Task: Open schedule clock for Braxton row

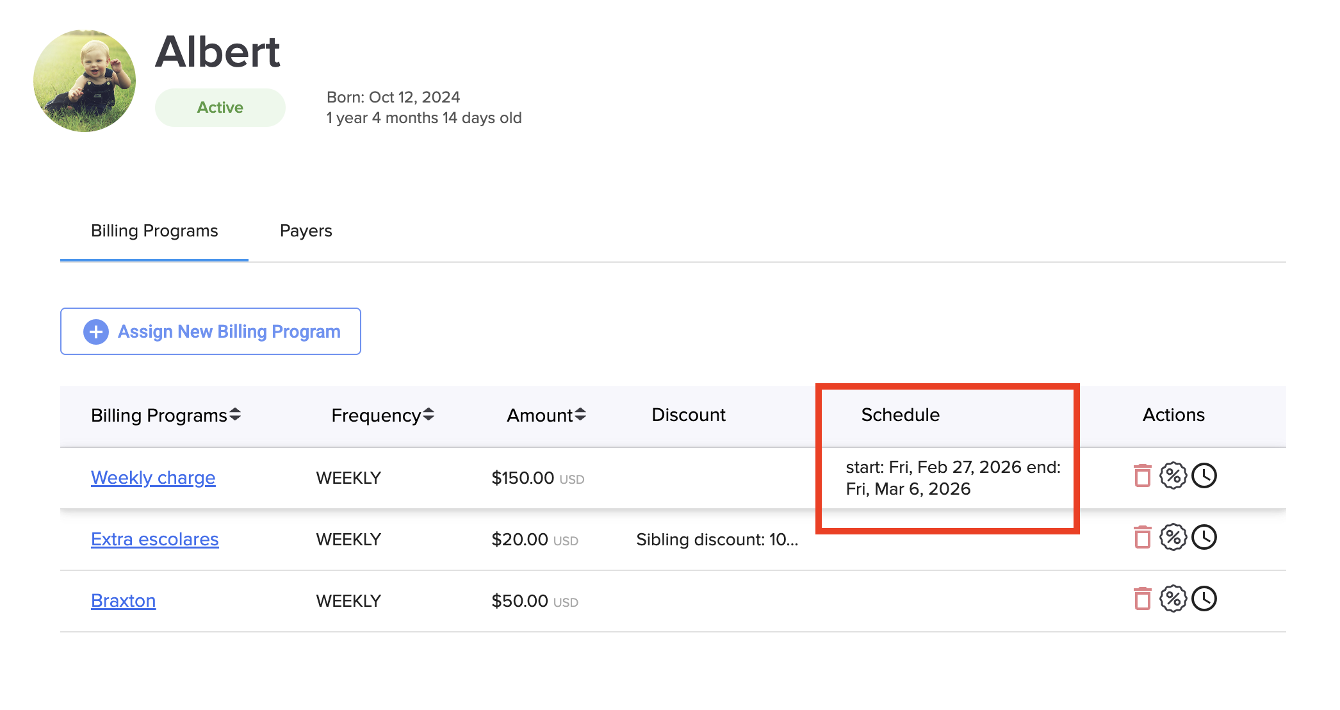Action: (1204, 599)
